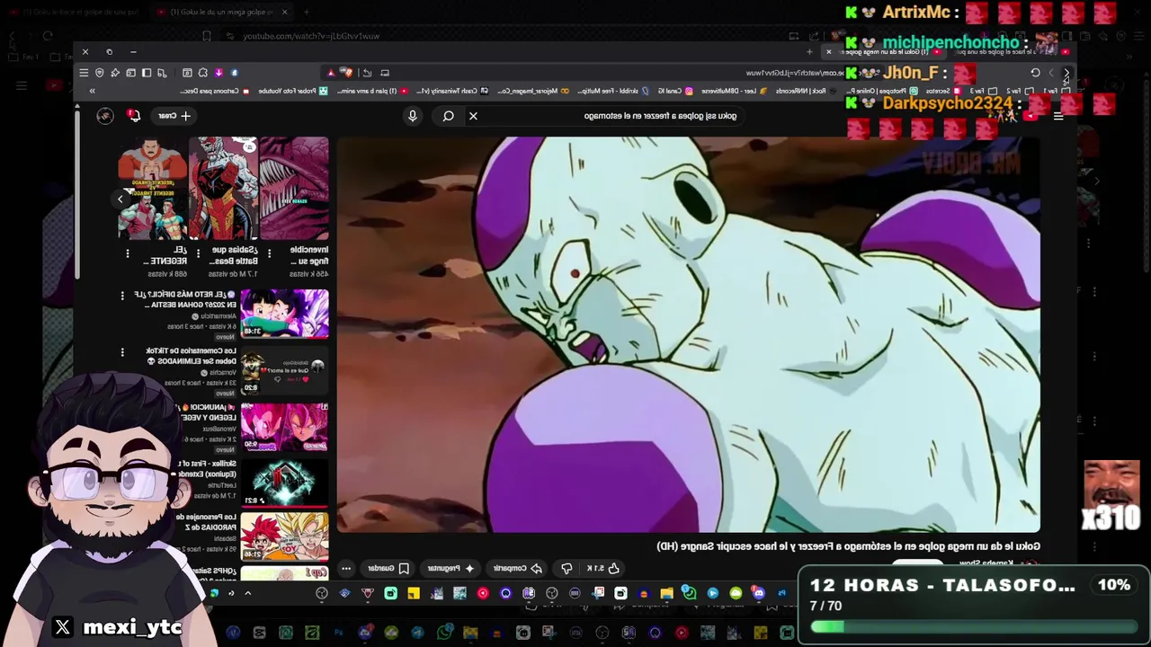Viewport: 1151px width, 647px height.
Task: Open a new tab in the background browser window
Action: tap(306, 12)
